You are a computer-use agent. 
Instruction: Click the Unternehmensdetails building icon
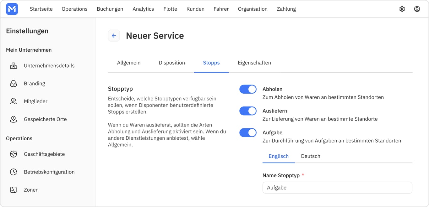click(x=14, y=66)
